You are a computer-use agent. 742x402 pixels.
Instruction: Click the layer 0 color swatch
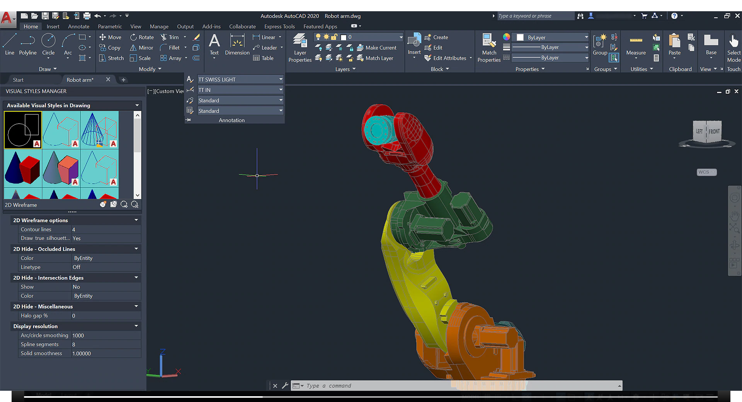click(x=343, y=37)
